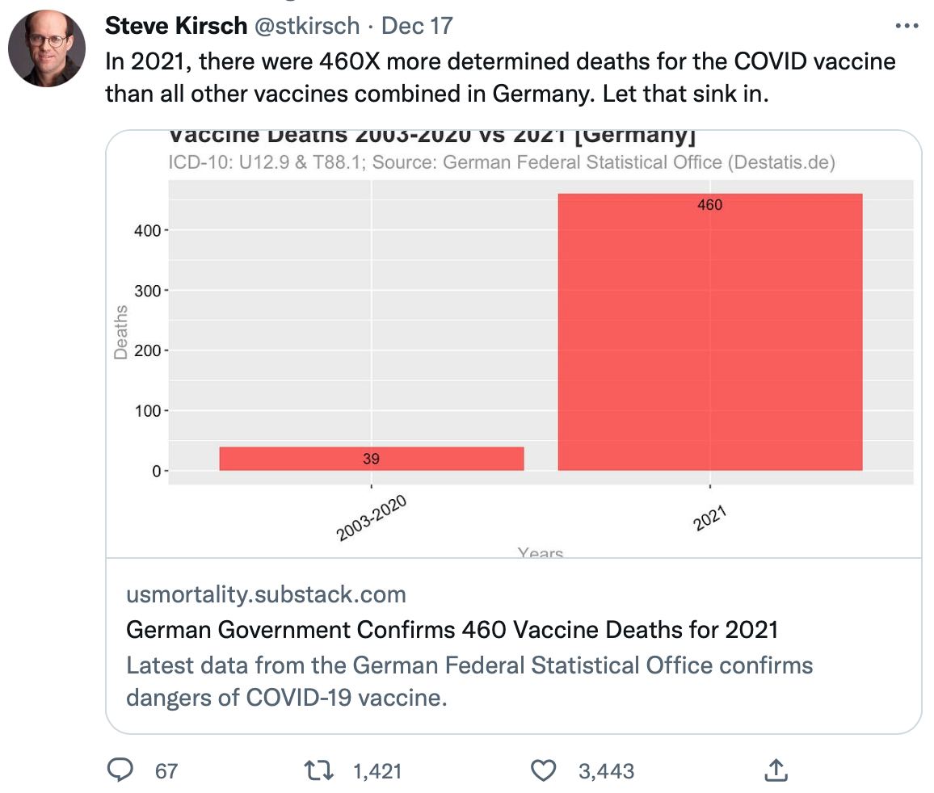The image size is (934, 793).
Task: Open the German Government Confirms headline
Action: pos(452,629)
